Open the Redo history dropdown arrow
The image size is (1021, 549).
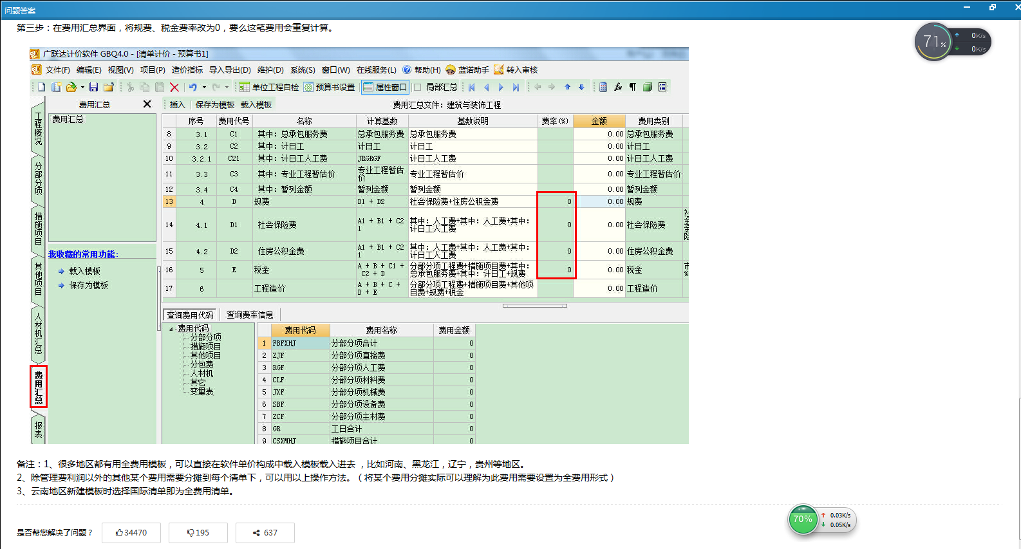[227, 87]
